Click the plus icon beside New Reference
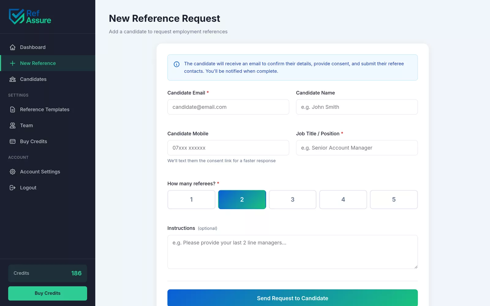This screenshot has width=490, height=306. [13, 63]
